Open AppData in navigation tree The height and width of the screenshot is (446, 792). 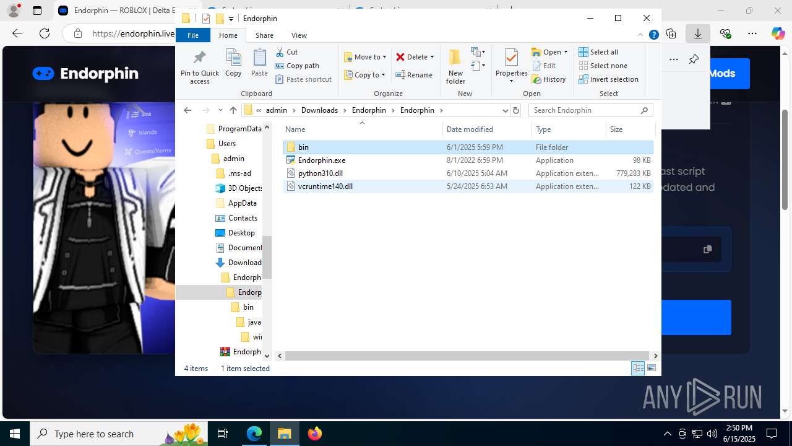pyautogui.click(x=236, y=203)
